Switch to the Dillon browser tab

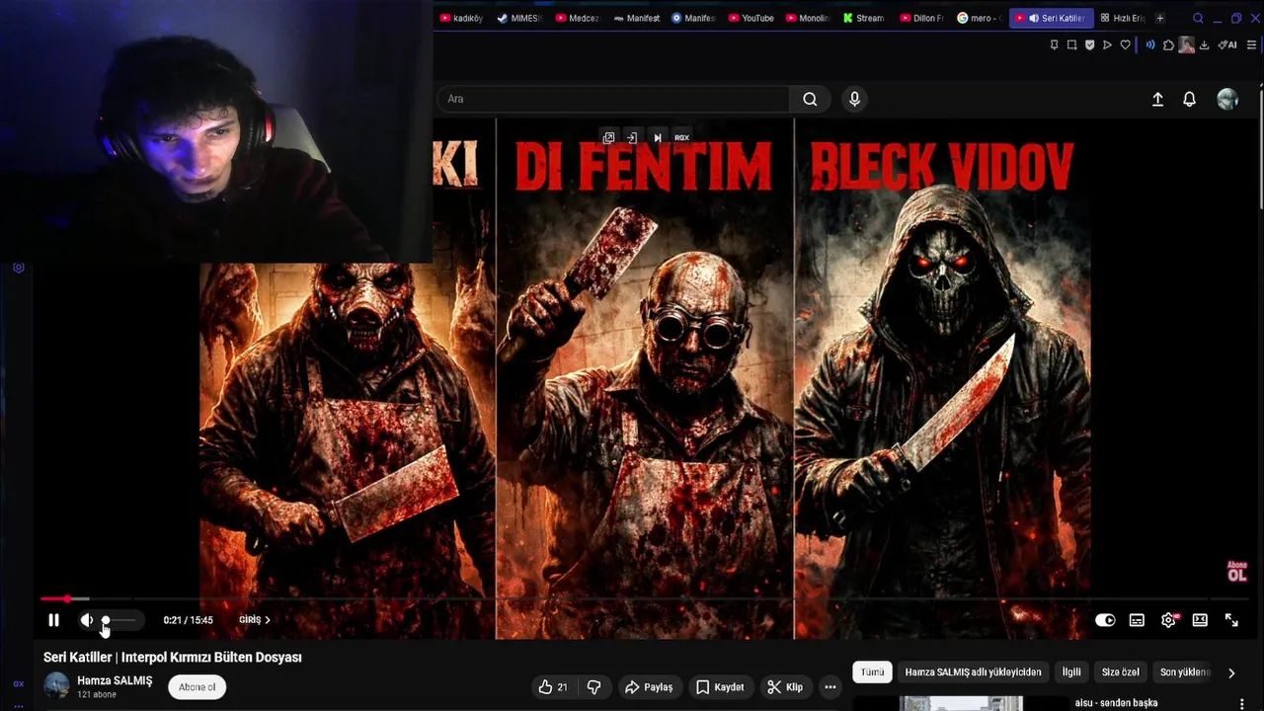click(922, 18)
